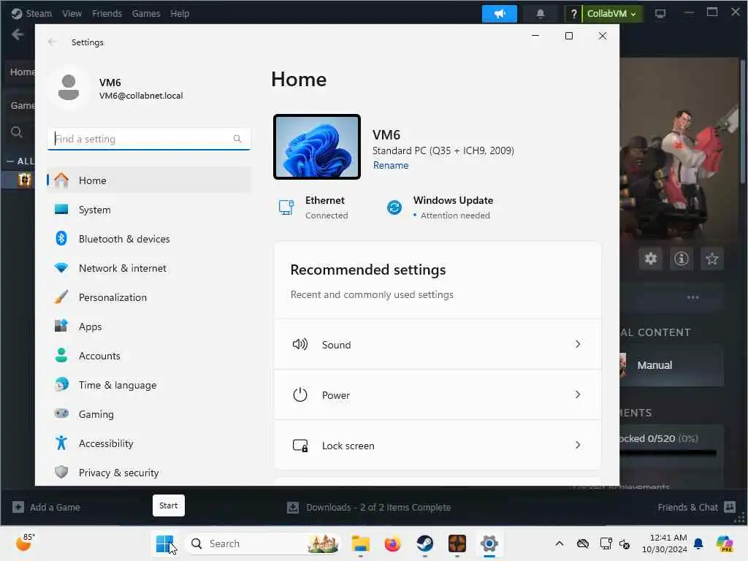Screen dimensions: 748x561
Task: Click the Windows Start button
Action: 164,543
